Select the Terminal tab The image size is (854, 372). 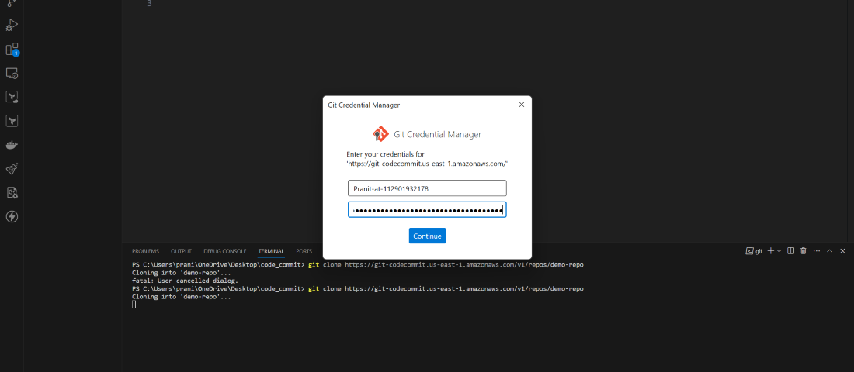pyautogui.click(x=271, y=251)
